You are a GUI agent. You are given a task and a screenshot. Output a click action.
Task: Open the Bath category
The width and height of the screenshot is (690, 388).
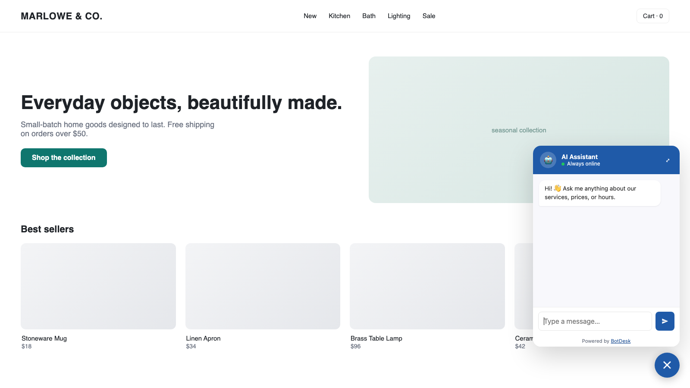tap(369, 16)
